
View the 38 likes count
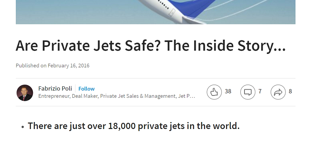pyautogui.click(x=228, y=91)
